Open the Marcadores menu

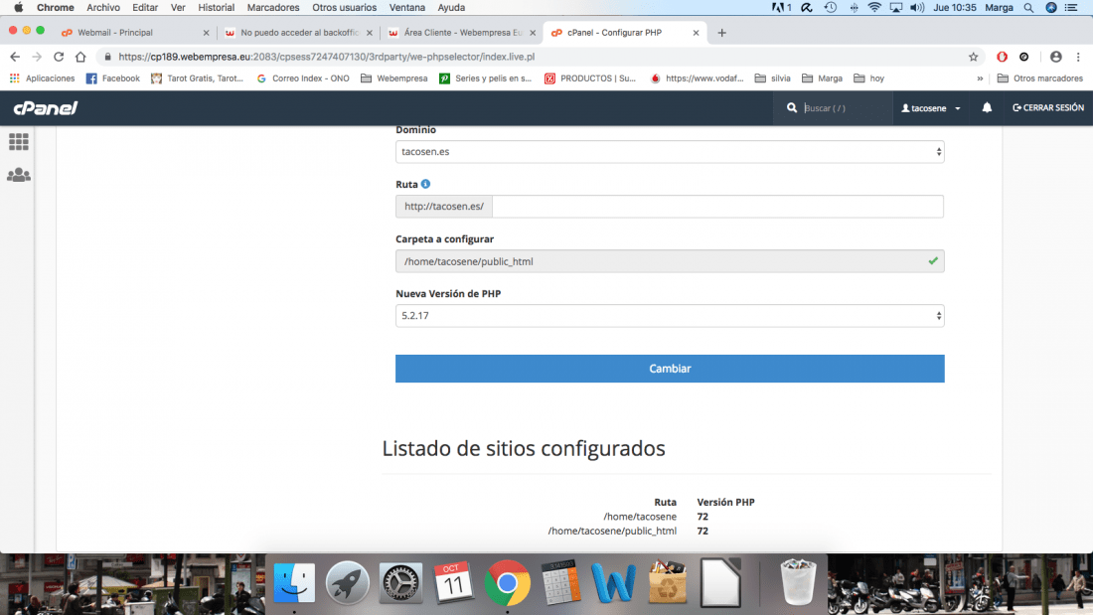(x=273, y=8)
